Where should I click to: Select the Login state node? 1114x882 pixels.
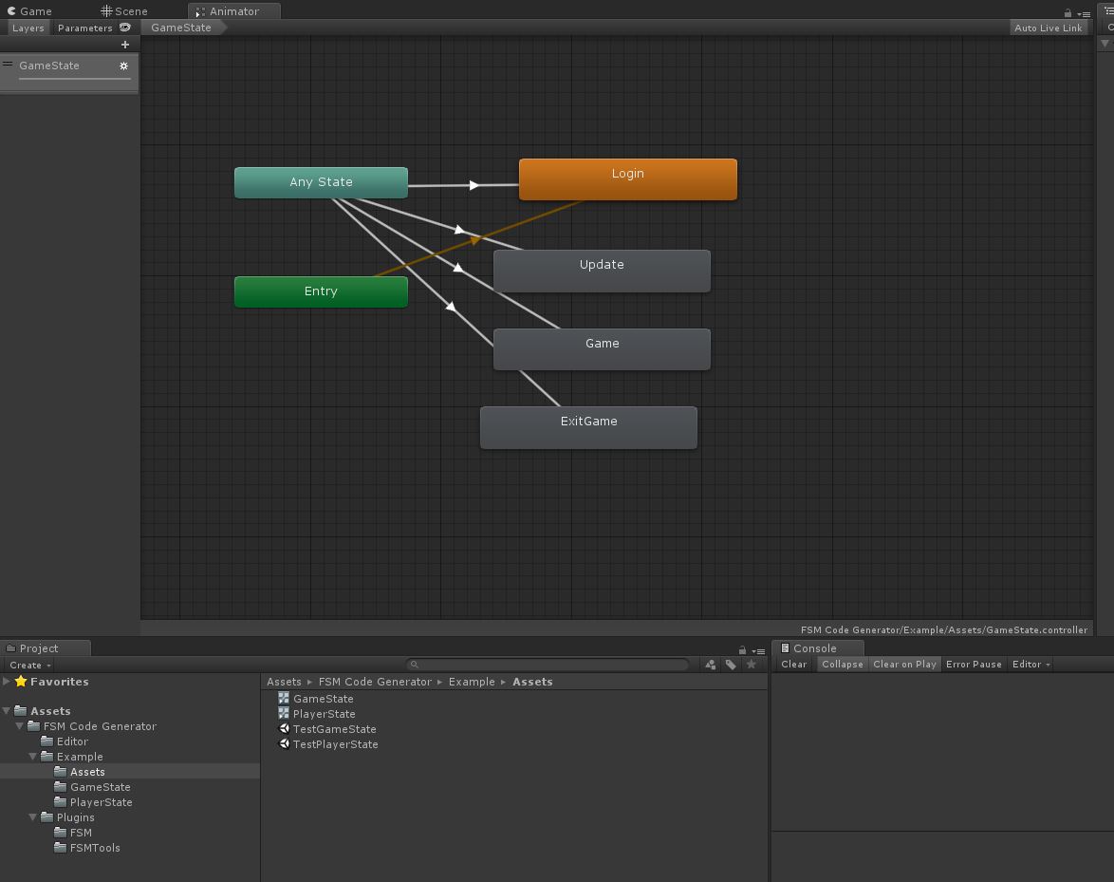pyautogui.click(x=627, y=179)
